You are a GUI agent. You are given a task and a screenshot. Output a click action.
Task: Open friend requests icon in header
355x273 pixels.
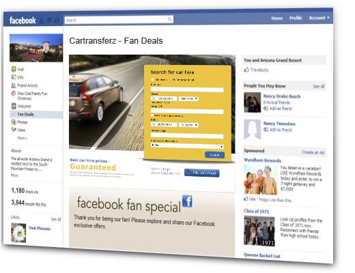42,20
